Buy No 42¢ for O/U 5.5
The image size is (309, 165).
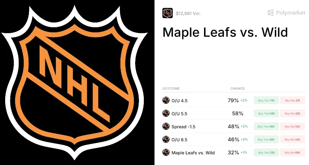(x=292, y=113)
